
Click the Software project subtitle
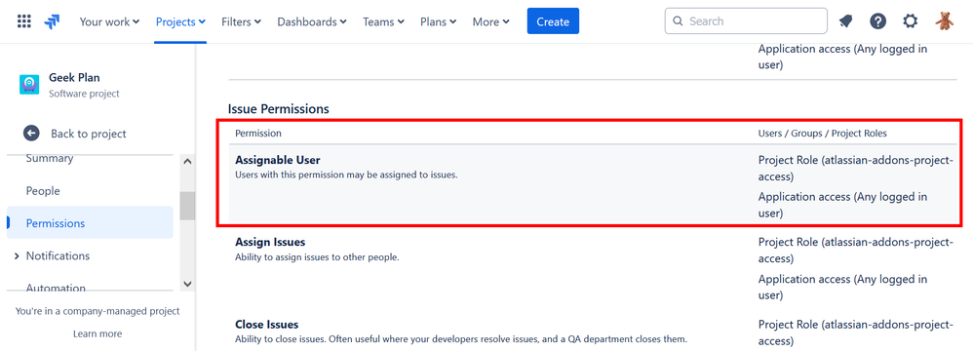(x=85, y=94)
